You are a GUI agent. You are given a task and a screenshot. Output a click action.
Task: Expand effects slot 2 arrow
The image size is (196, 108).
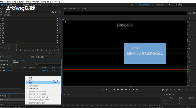pyautogui.click(x=58, y=21)
